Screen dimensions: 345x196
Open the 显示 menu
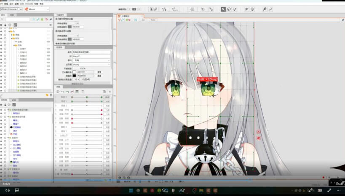11,4
